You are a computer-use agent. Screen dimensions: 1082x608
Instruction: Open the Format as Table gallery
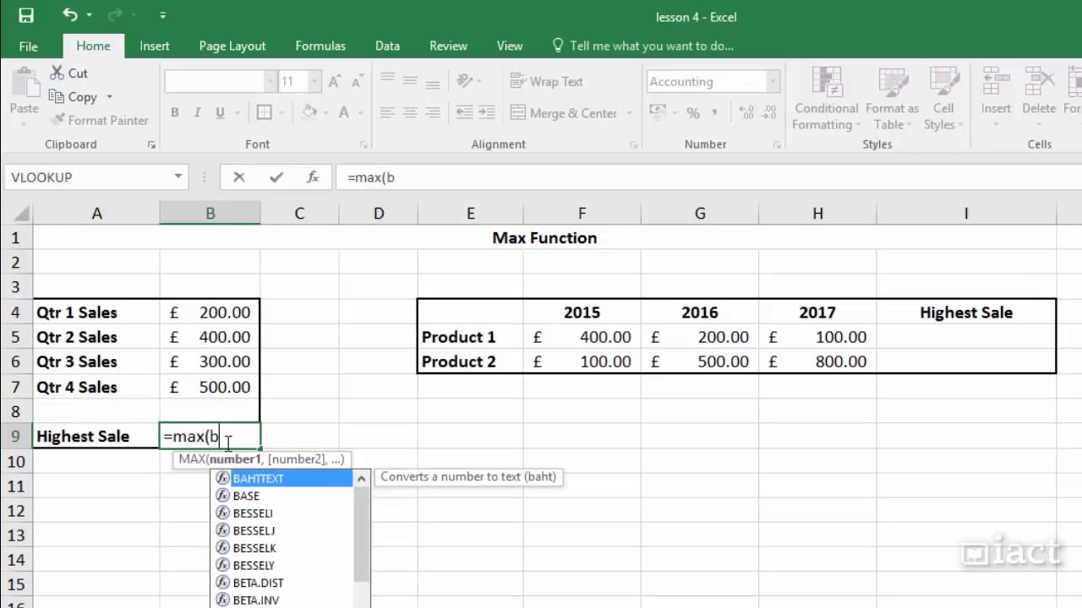click(x=892, y=99)
